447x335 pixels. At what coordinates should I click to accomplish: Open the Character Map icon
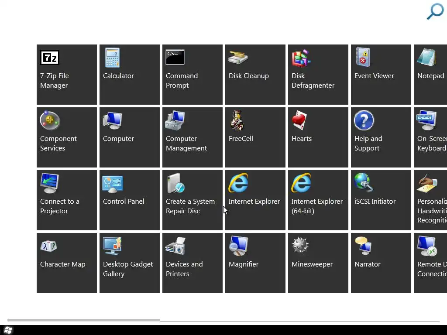pyautogui.click(x=49, y=246)
